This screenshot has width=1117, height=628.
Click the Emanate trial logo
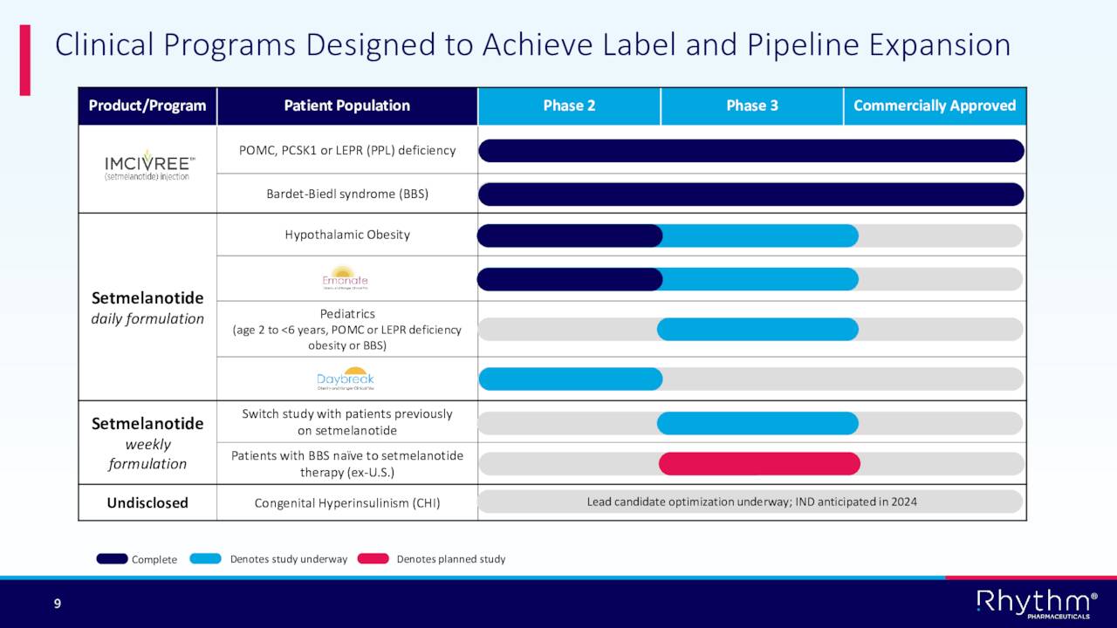(x=346, y=277)
